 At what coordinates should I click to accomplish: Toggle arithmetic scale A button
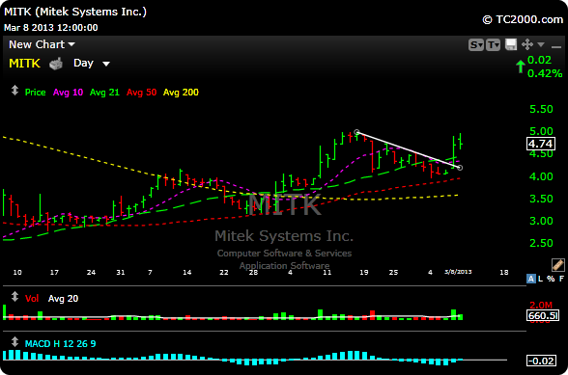530,279
